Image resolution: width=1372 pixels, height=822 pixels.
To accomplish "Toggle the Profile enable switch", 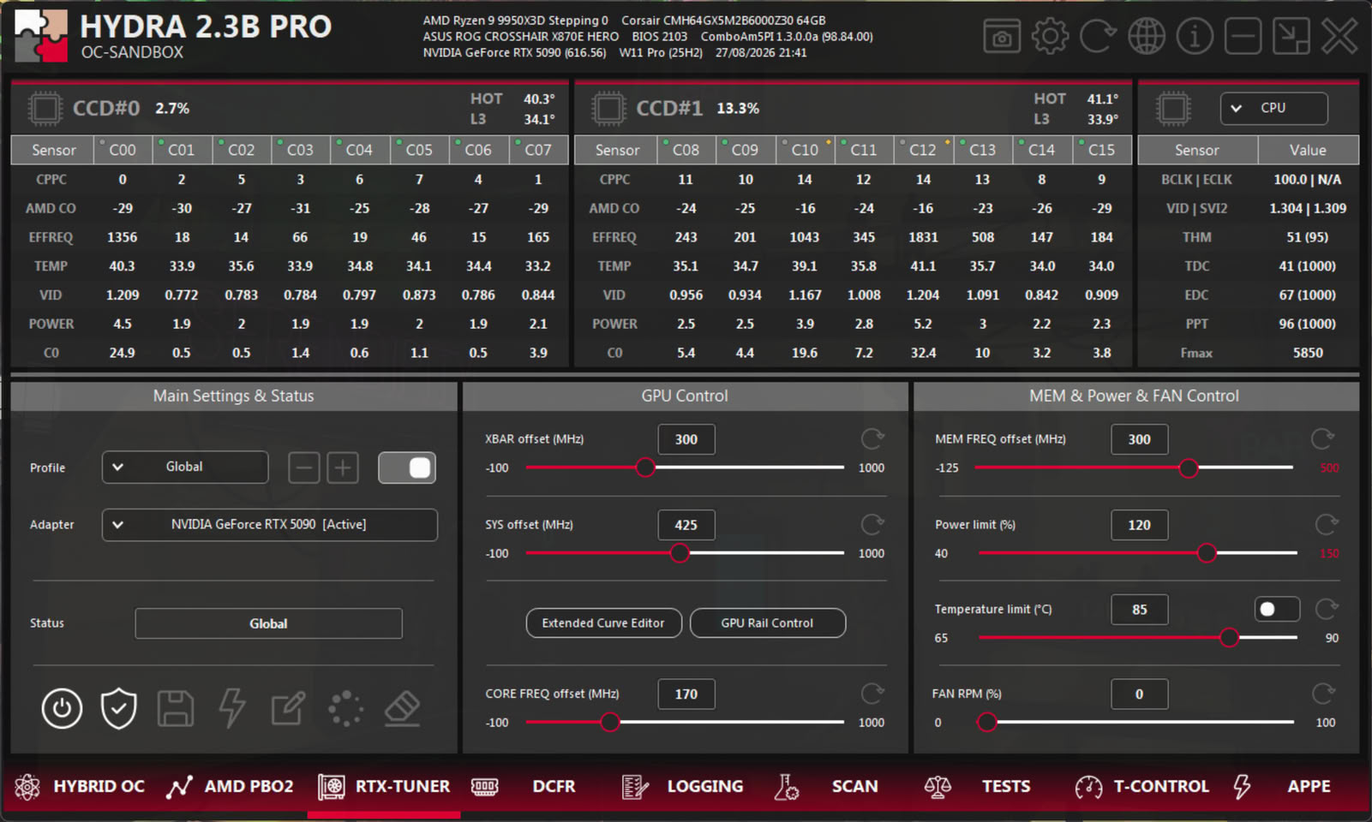I will coord(407,468).
